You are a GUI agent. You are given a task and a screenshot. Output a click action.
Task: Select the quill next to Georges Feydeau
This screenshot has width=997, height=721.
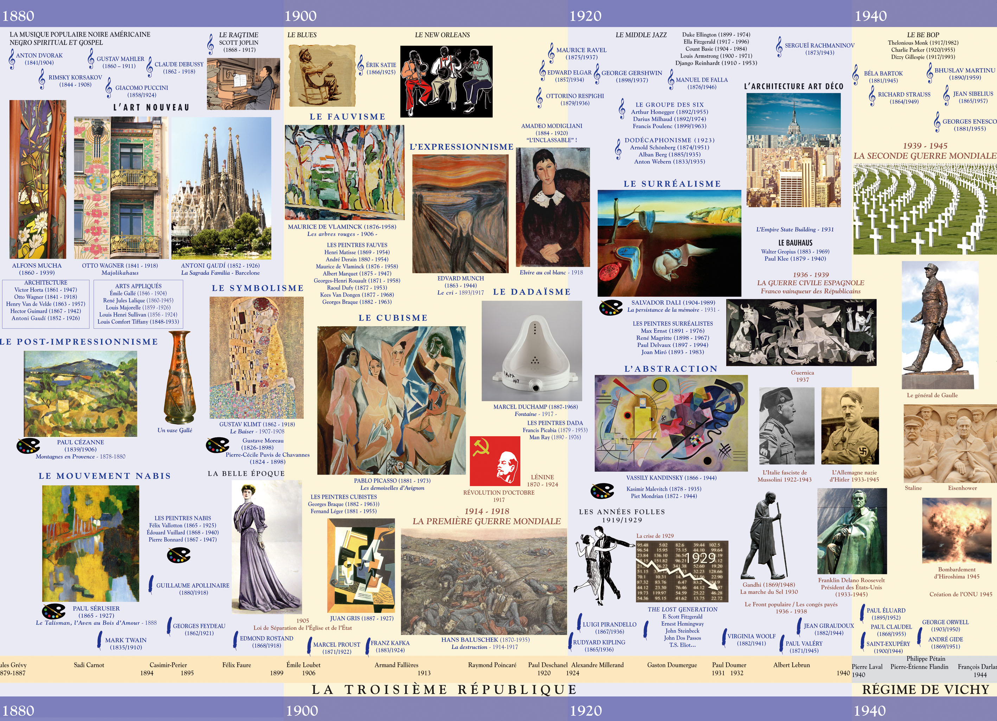point(169,626)
